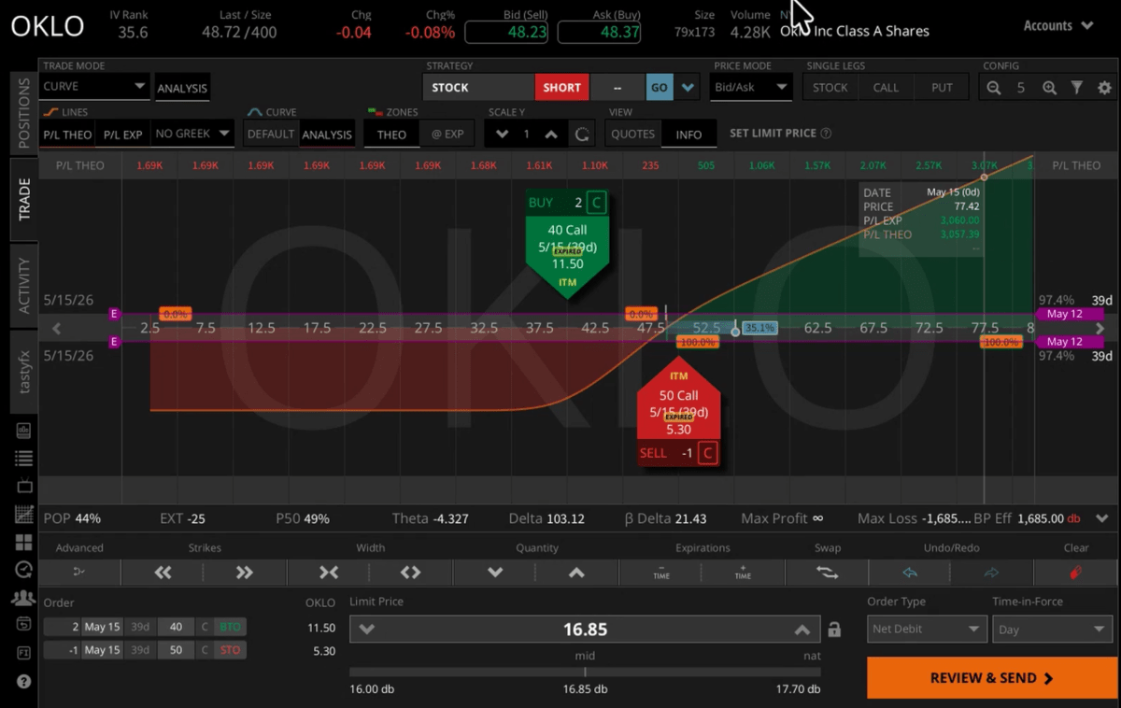The image size is (1121, 708).
Task: Switch to the INFO view tab
Action: pyautogui.click(x=688, y=134)
